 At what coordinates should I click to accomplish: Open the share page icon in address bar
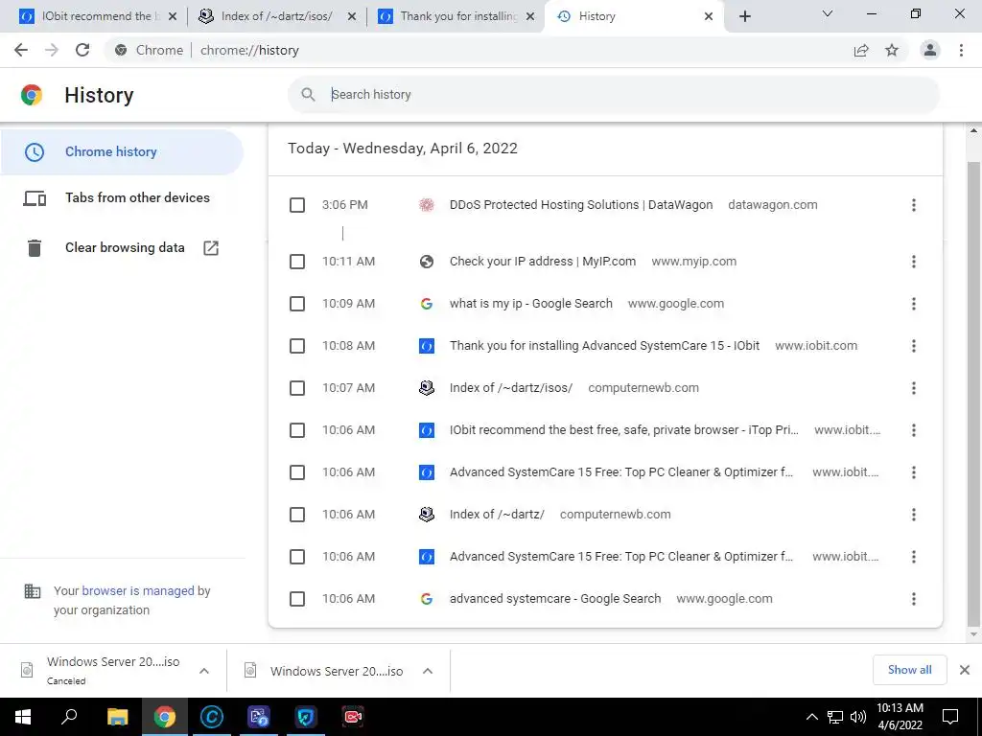861,50
